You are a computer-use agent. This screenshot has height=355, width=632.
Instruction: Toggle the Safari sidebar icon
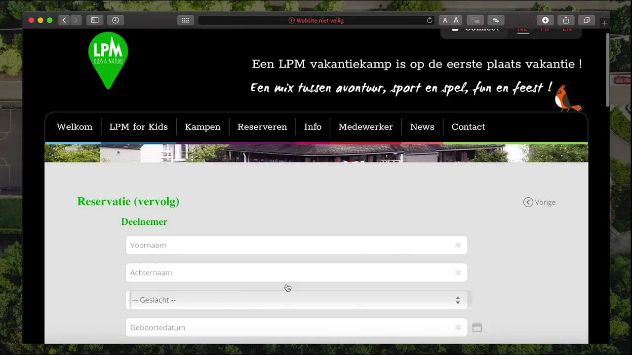pyautogui.click(x=95, y=20)
